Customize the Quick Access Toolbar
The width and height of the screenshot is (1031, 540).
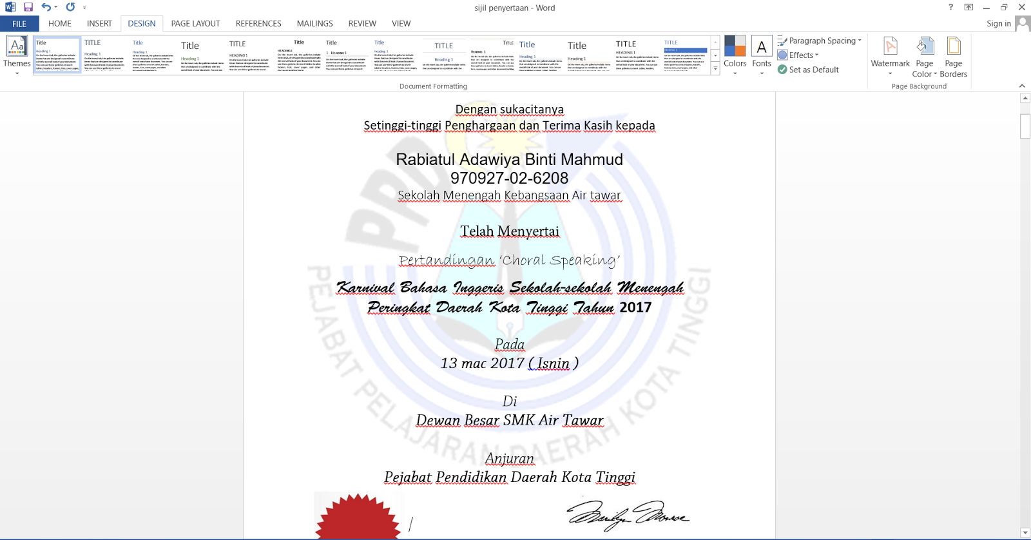click(x=84, y=8)
